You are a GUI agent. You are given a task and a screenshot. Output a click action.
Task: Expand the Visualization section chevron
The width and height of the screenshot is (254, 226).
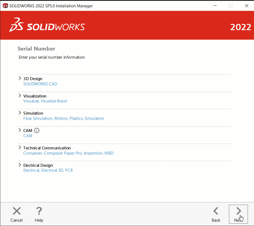(20, 96)
